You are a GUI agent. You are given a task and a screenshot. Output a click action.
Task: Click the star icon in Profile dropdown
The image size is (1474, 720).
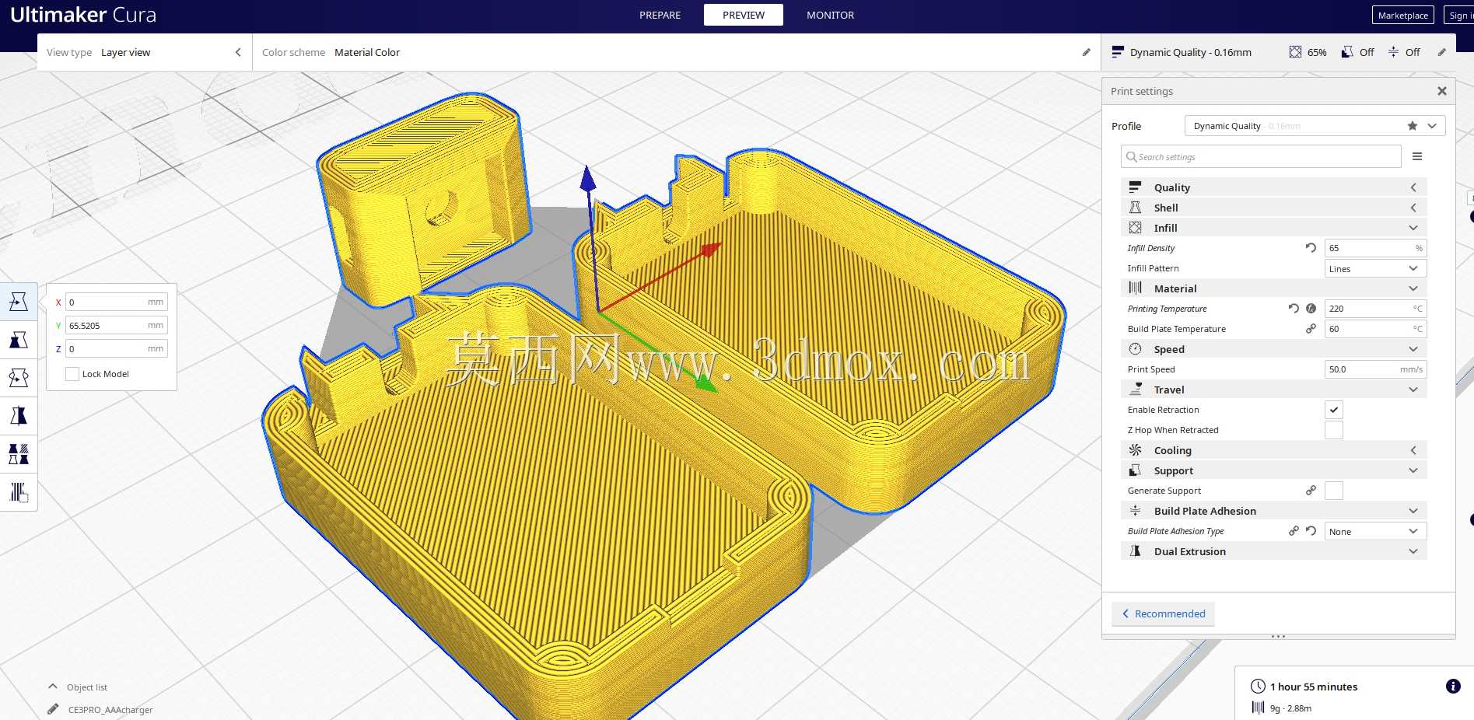(1413, 126)
